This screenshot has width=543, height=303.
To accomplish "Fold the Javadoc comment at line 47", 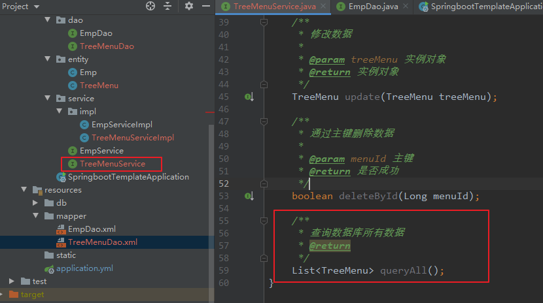I will 264,121.
